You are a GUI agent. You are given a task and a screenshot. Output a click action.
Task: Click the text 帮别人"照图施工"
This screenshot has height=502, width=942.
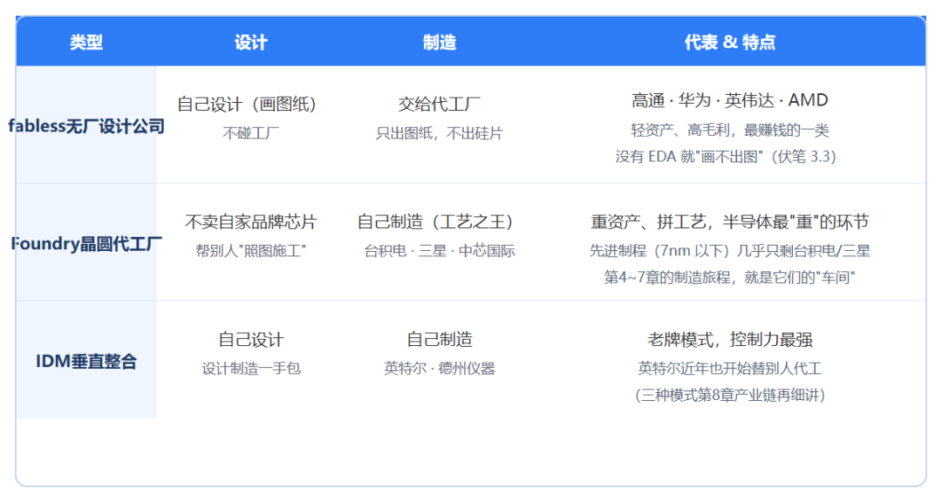[x=250, y=250]
